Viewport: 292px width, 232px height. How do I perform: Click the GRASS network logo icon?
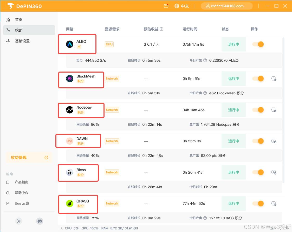pyautogui.click(x=70, y=203)
